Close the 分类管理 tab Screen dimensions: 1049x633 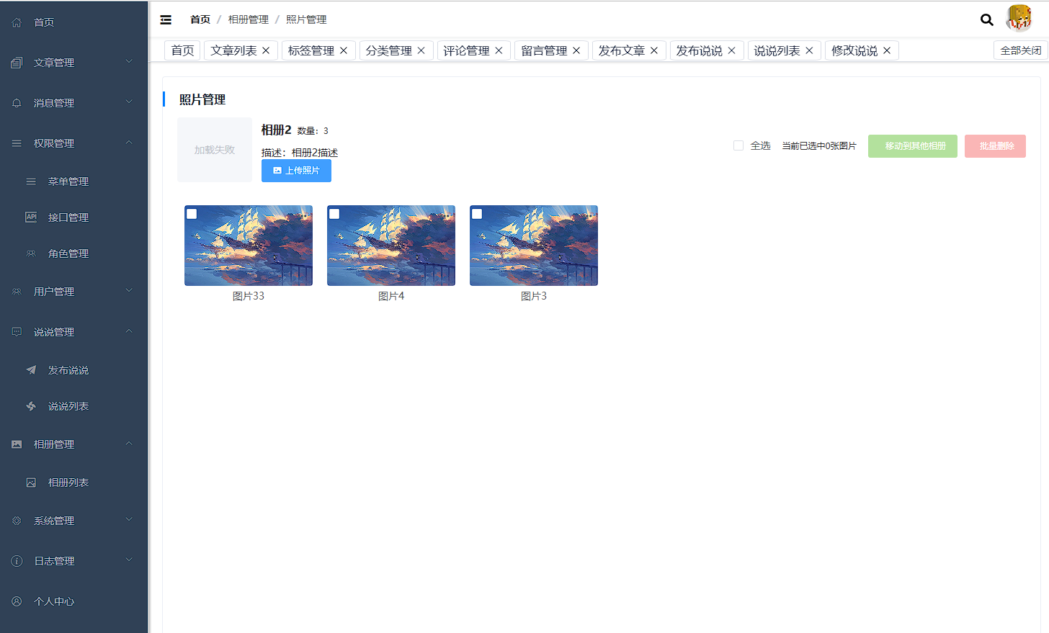(421, 50)
